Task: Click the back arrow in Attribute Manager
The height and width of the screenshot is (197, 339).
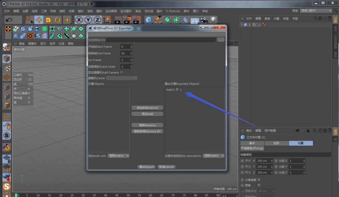Action: point(297,130)
